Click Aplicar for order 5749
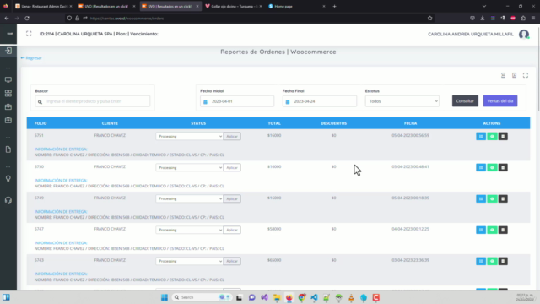This screenshot has height=304, width=540. coord(232,199)
